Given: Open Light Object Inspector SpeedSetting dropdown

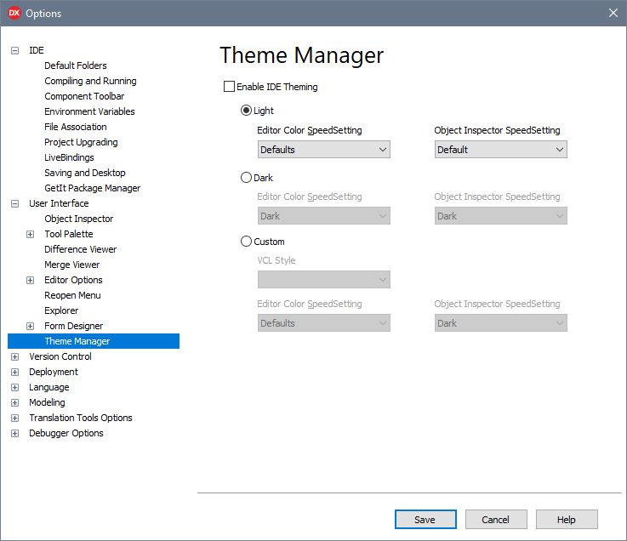Looking at the screenshot, I should (x=500, y=150).
